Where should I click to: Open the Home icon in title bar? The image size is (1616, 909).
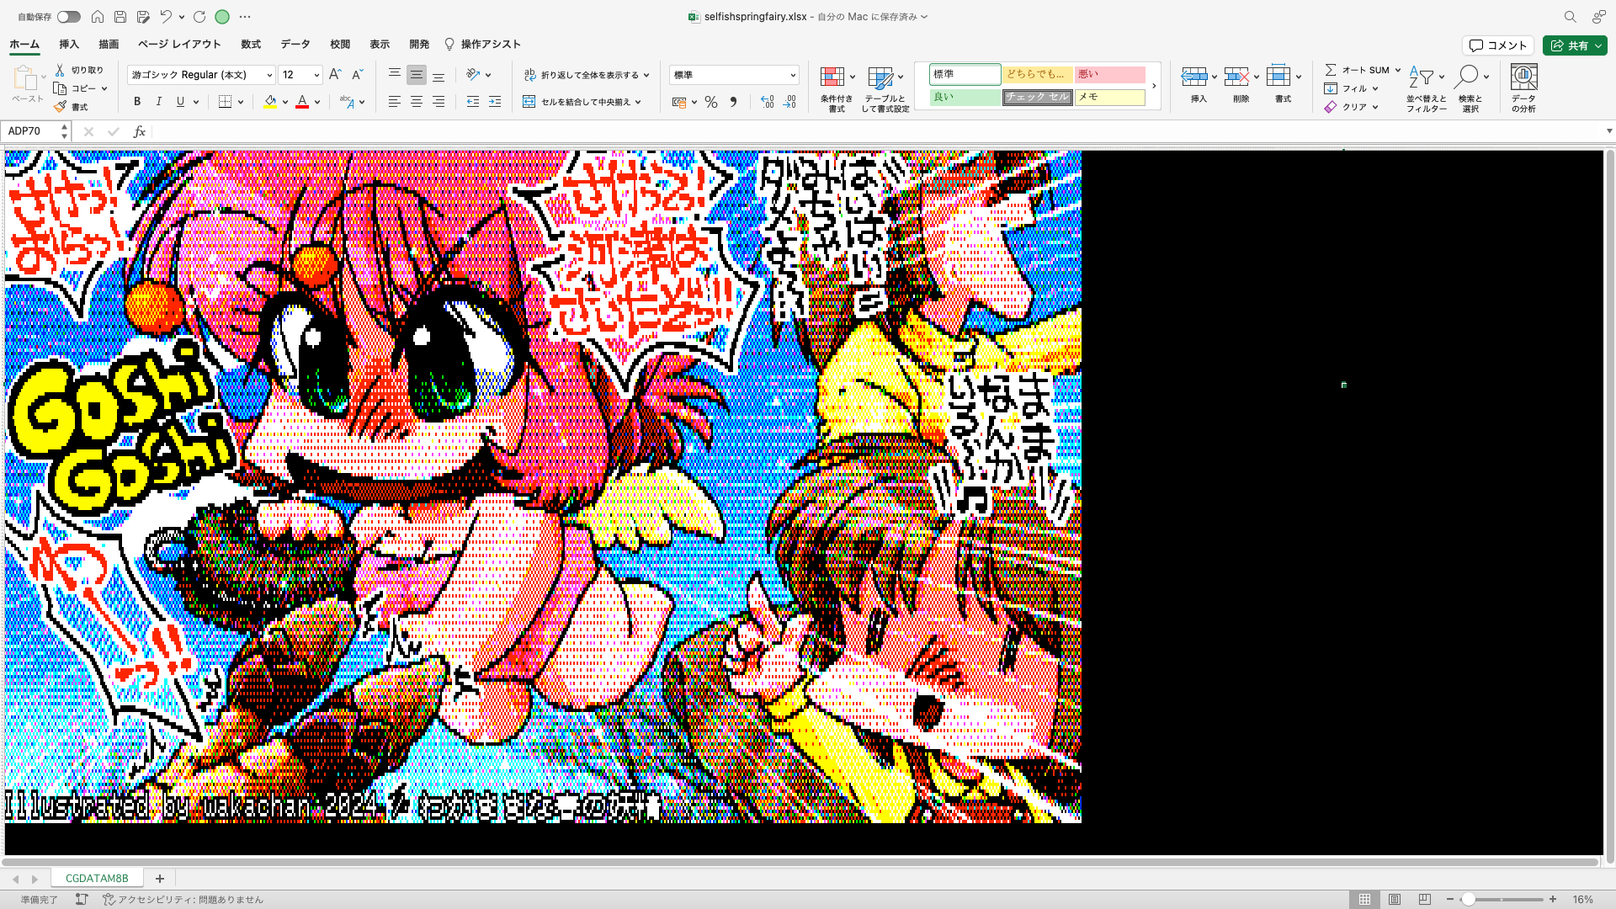click(98, 17)
